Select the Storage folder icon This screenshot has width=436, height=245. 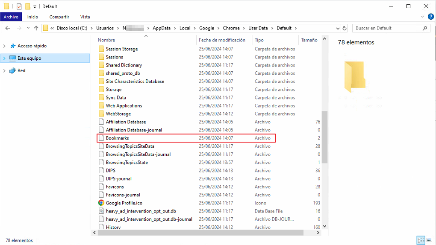[101, 90]
